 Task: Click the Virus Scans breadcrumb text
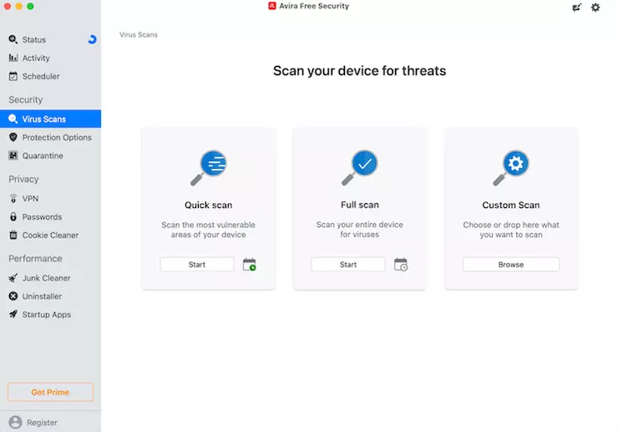click(x=139, y=35)
